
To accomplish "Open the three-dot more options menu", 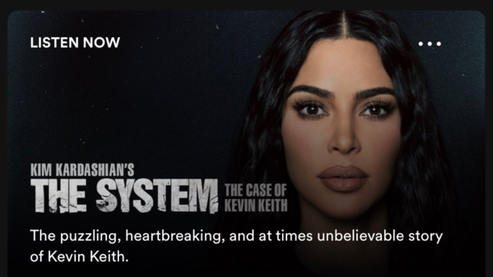I will (430, 44).
